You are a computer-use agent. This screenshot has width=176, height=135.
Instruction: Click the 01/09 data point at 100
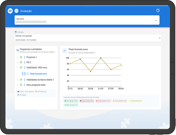point(101,58)
